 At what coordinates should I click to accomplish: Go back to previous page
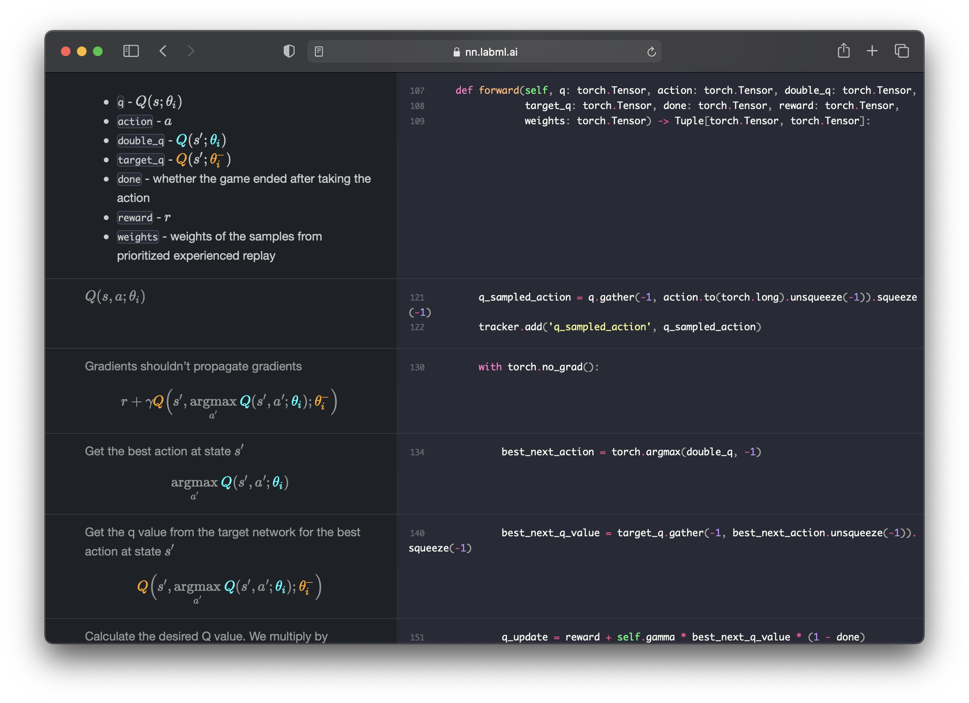coord(163,51)
